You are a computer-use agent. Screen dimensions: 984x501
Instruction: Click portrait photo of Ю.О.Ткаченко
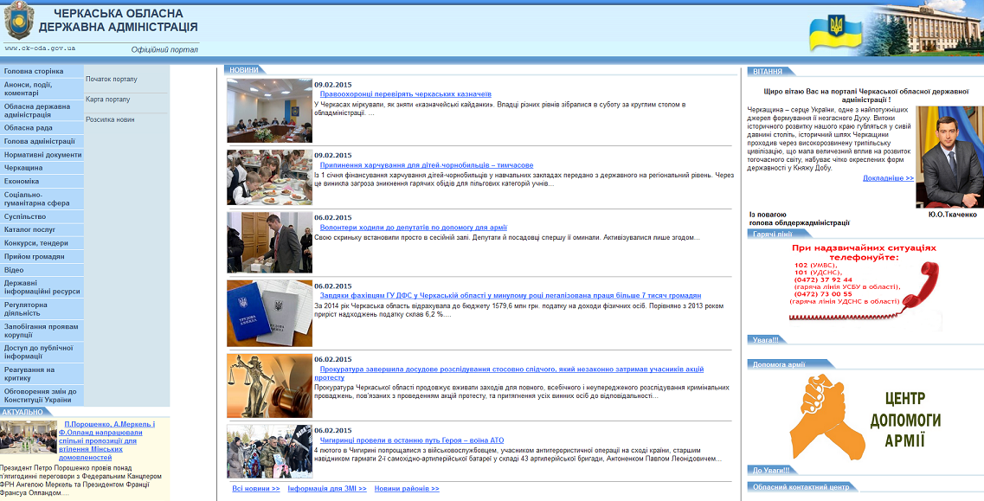tap(949, 157)
